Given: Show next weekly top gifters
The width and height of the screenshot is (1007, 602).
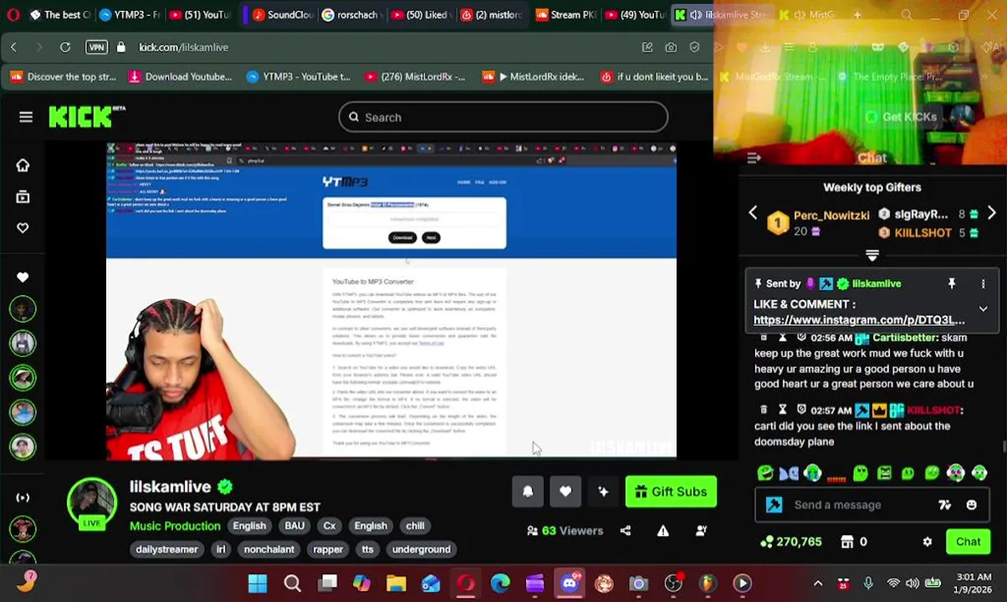Looking at the screenshot, I should (x=991, y=213).
